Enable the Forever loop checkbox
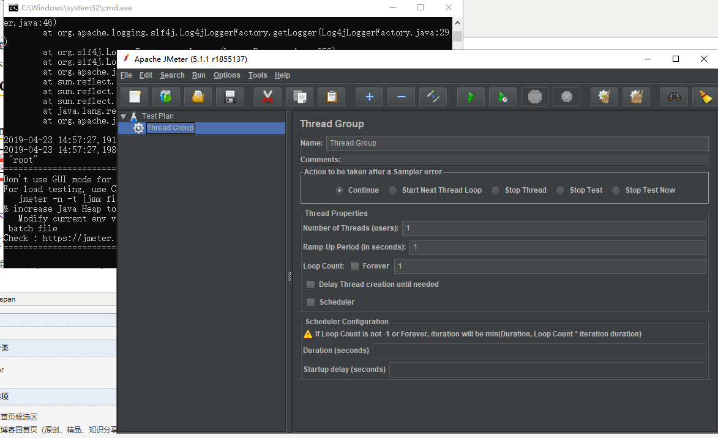The width and height of the screenshot is (718, 438). pyautogui.click(x=355, y=266)
